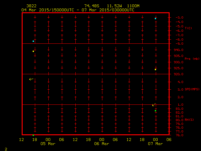201x151 pixels.
Task: Select the yellow pressure point near 940 mb
Action: [x=33, y=51]
